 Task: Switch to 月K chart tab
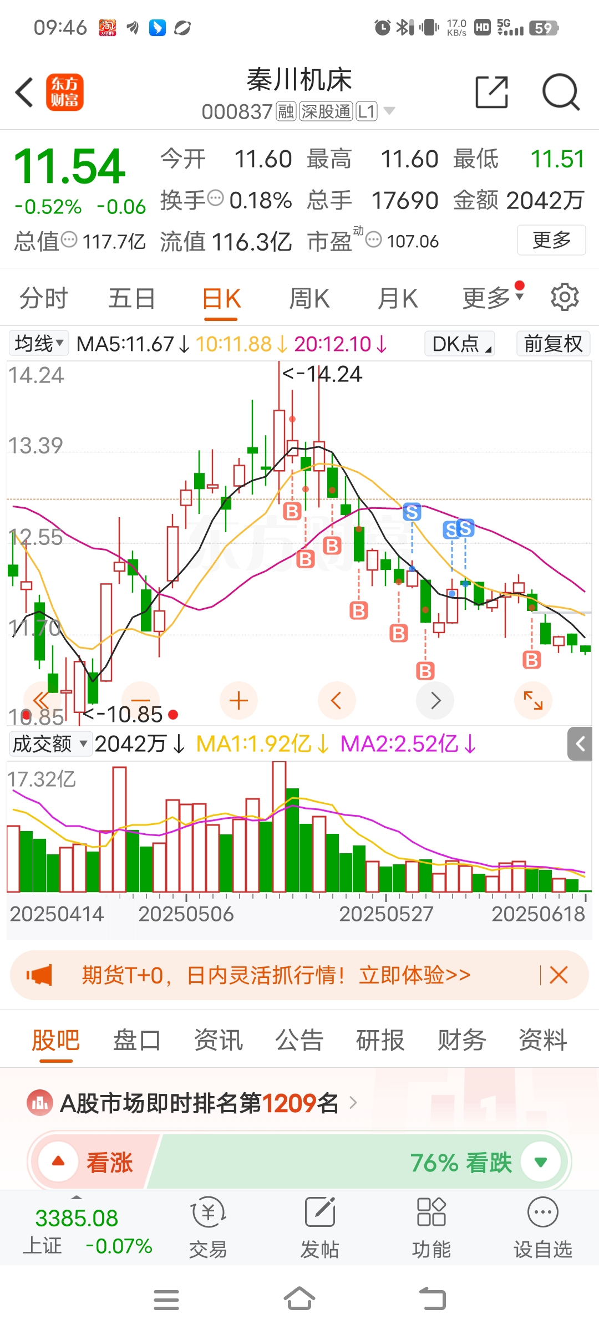coord(397,298)
